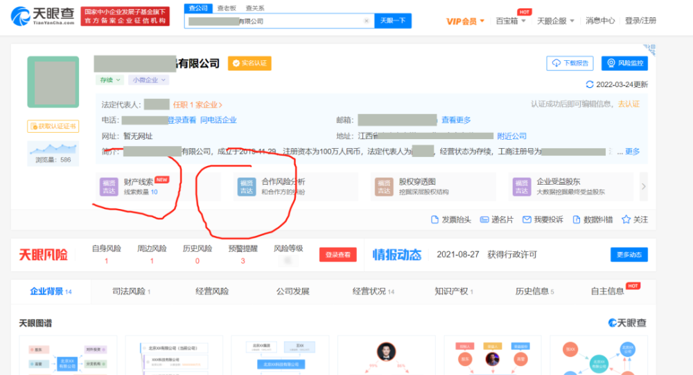This screenshot has width=693, height=375.
Task: Click 登录查看 phone link
Action: (x=182, y=120)
